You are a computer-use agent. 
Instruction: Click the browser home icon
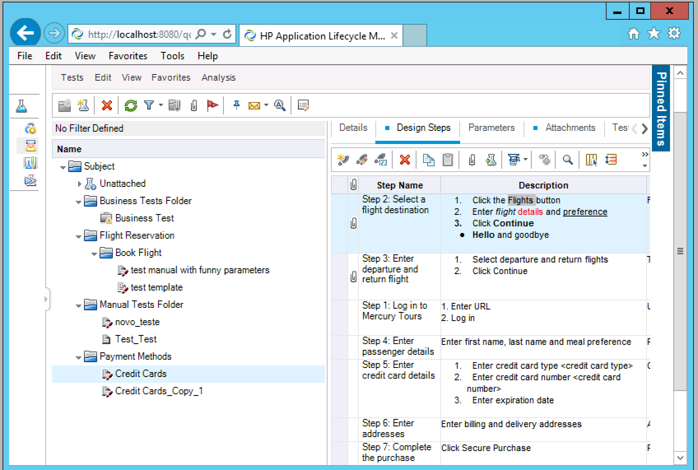[634, 34]
